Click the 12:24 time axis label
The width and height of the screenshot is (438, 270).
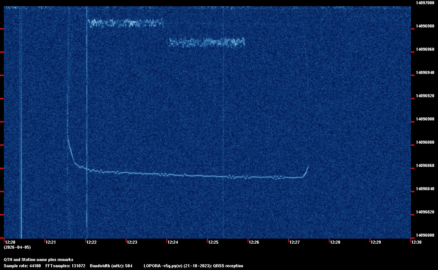coord(173,242)
